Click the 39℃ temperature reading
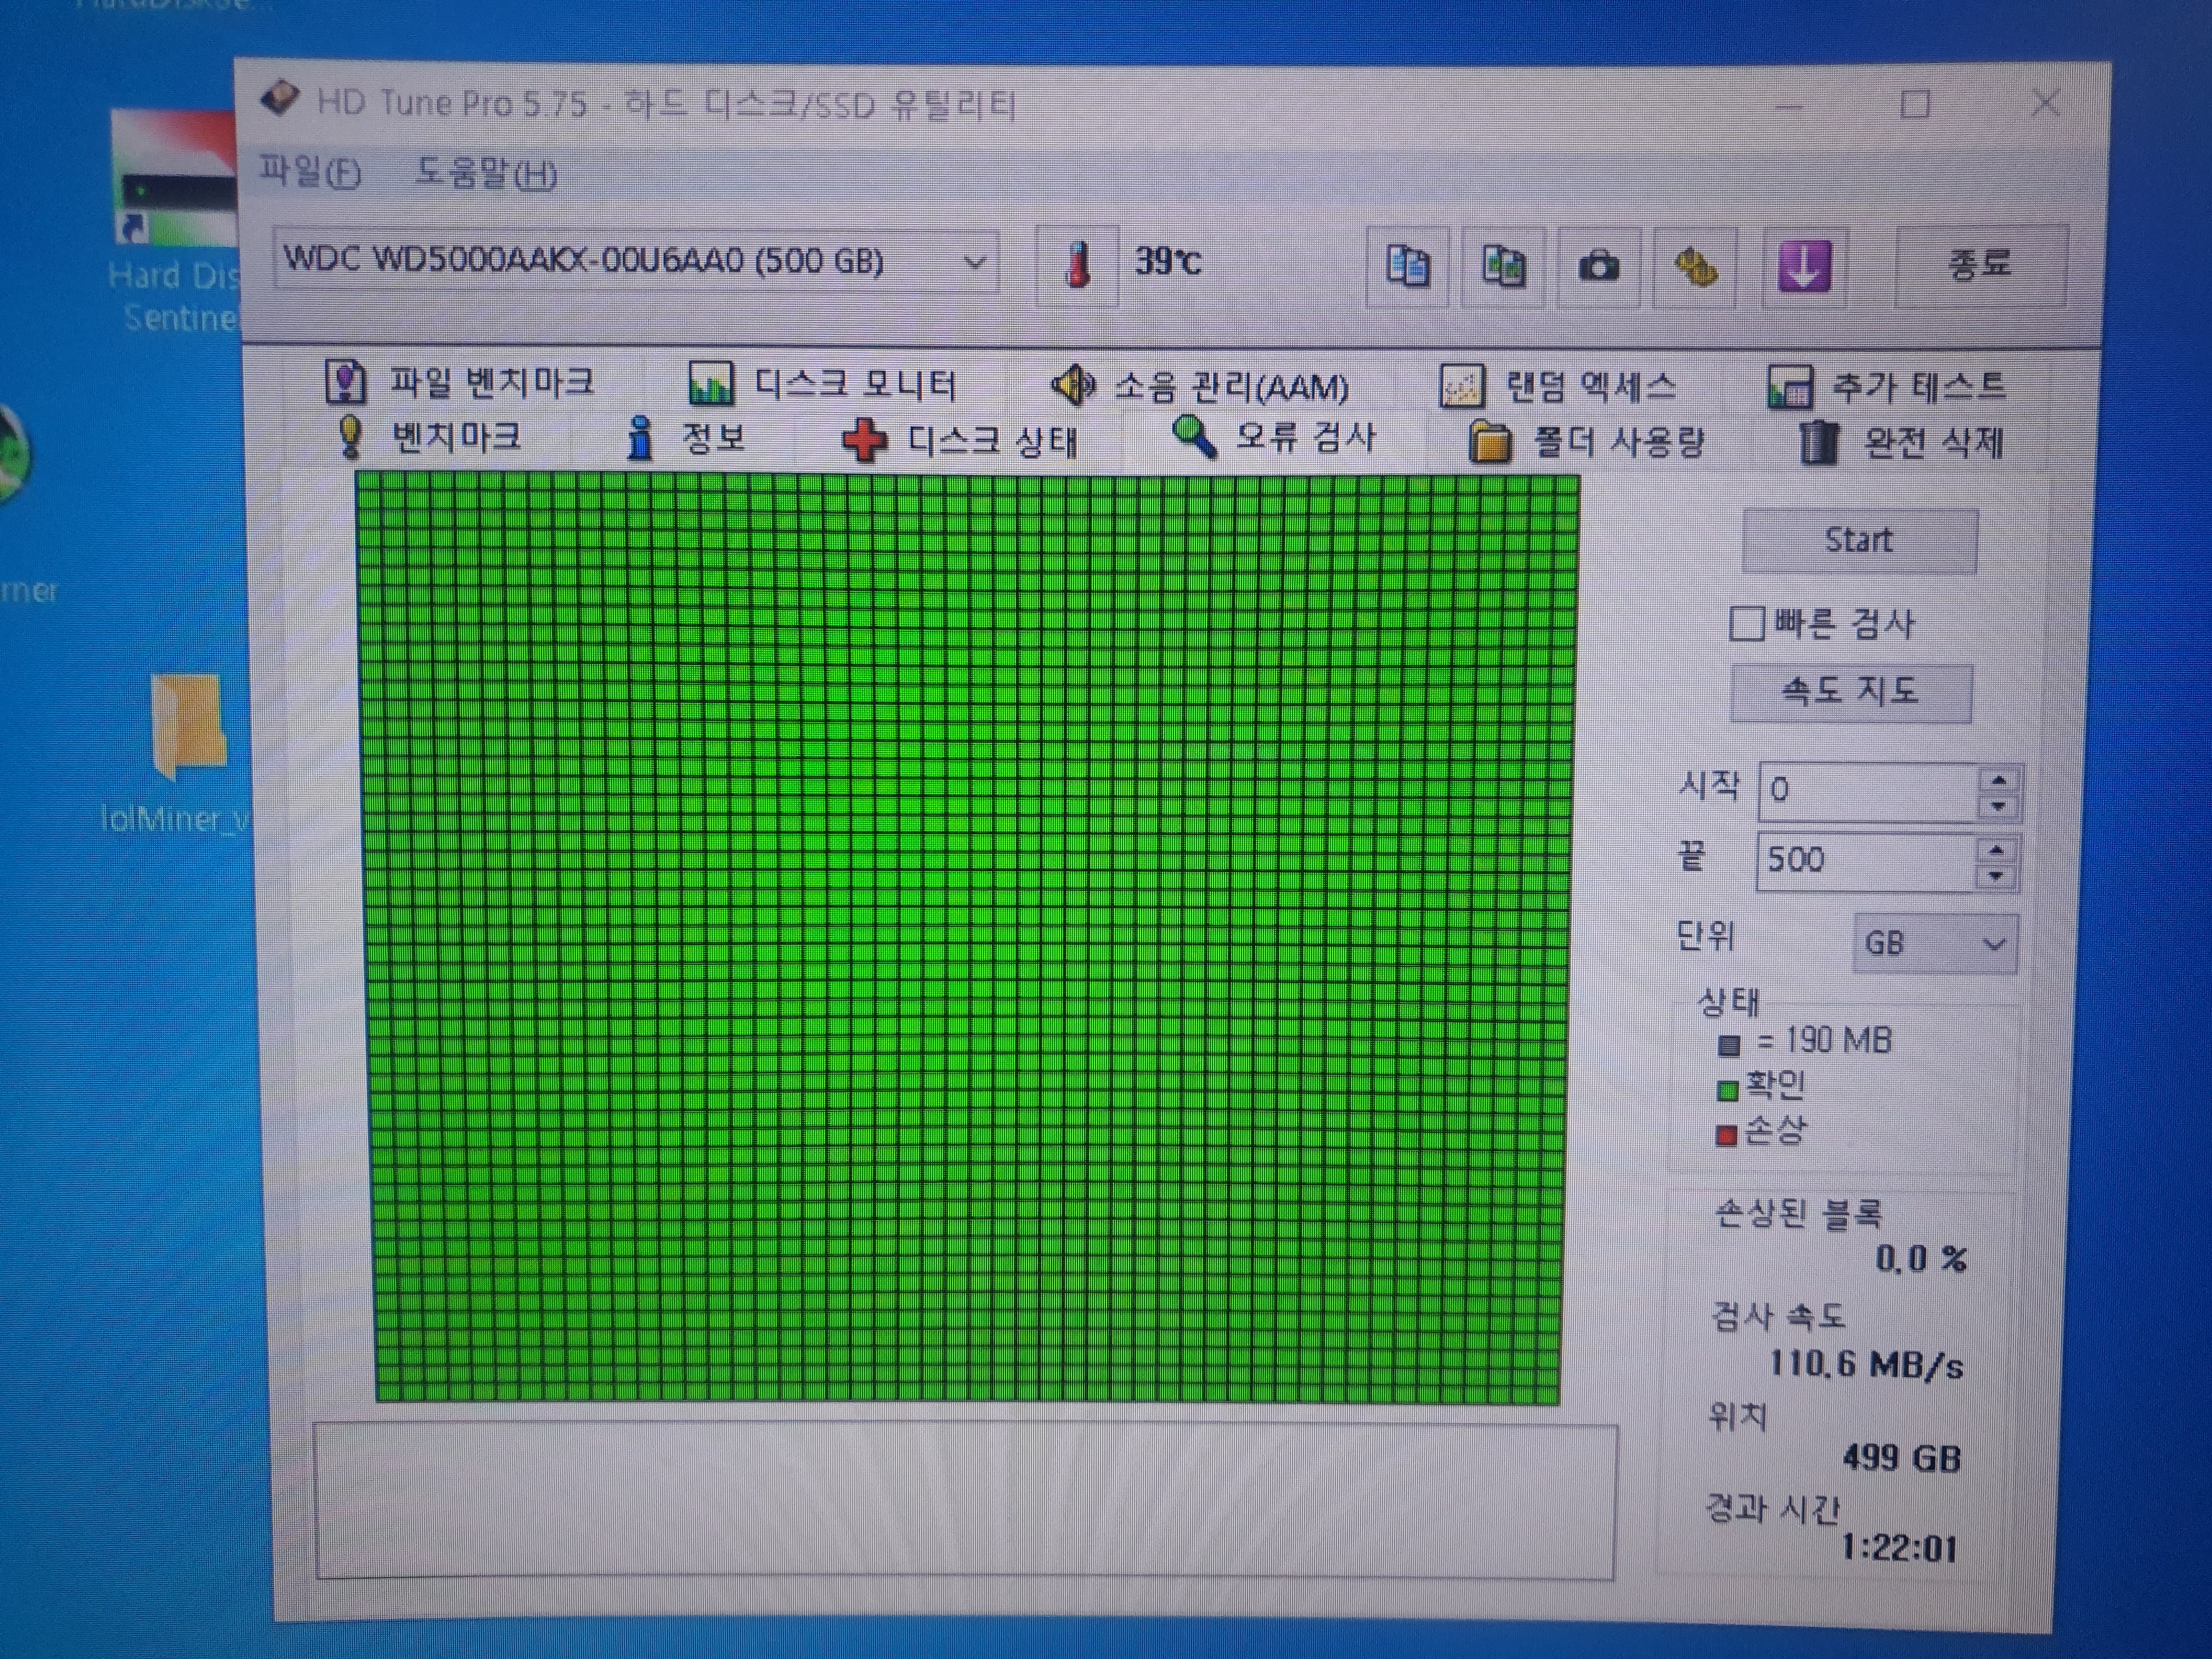Viewport: 2212px width, 1659px height. tap(1167, 262)
